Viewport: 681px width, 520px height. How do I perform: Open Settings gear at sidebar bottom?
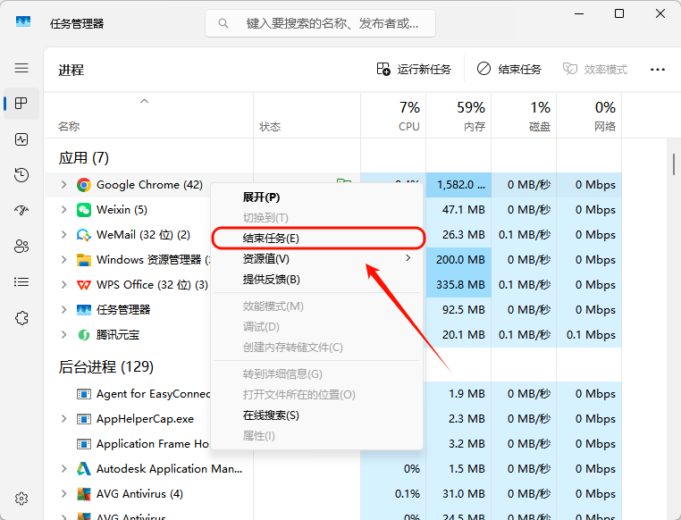(x=21, y=499)
